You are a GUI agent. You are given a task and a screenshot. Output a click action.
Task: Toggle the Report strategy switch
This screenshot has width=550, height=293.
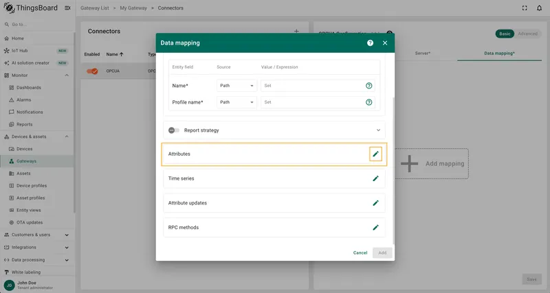tap(174, 130)
